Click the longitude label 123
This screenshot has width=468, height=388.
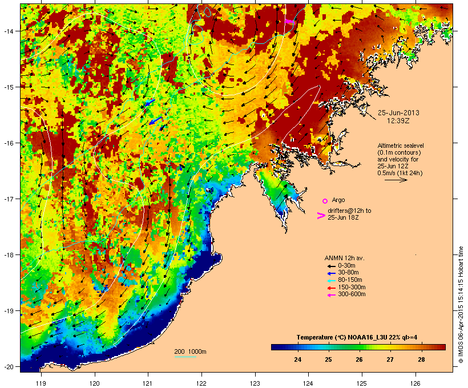pos(255,383)
